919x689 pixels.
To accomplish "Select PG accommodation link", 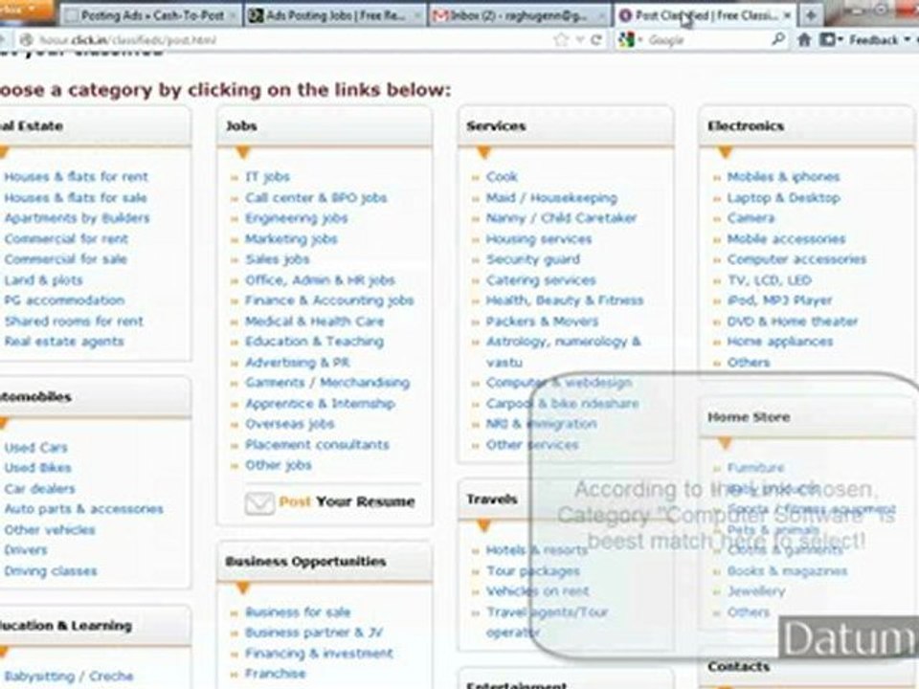I will (x=64, y=300).
